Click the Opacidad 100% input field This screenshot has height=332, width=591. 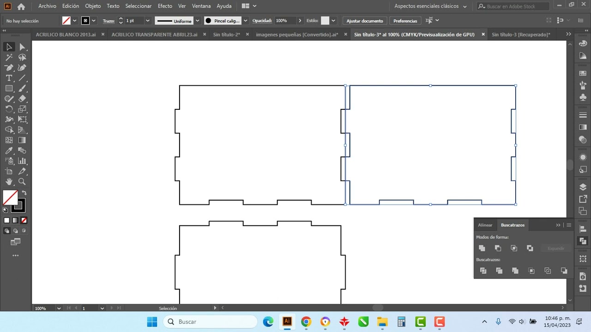pos(285,21)
